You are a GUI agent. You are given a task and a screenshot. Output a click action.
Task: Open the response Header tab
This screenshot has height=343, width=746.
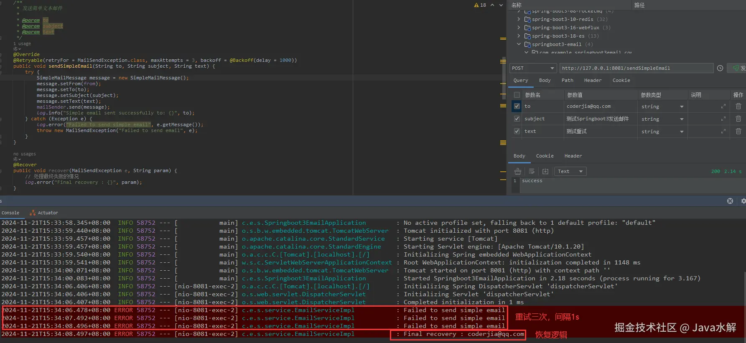click(x=573, y=156)
